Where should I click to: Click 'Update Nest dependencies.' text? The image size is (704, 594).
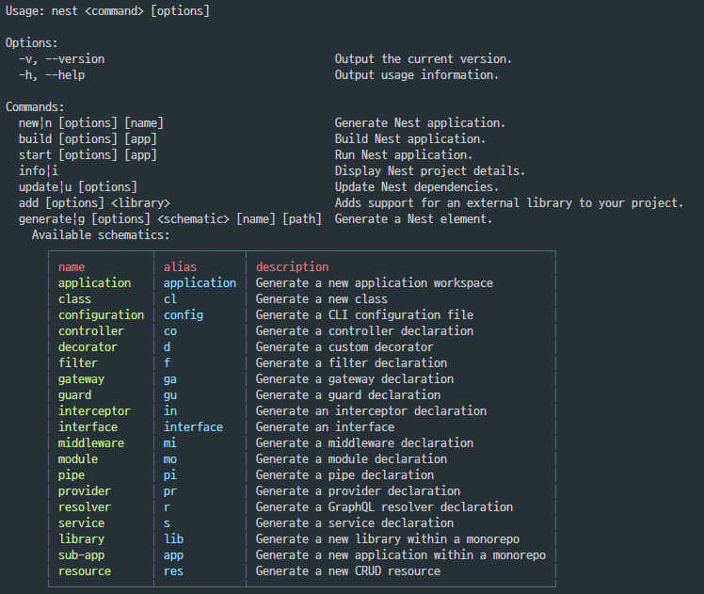pyautogui.click(x=417, y=187)
